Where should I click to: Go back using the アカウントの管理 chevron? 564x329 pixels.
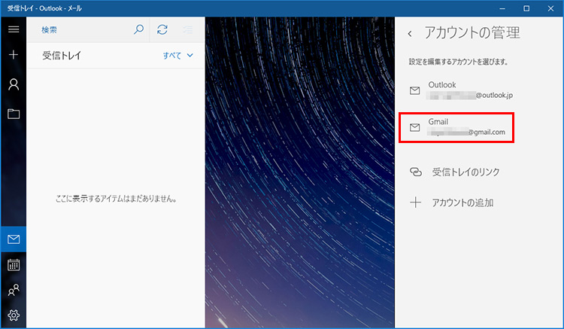[410, 34]
